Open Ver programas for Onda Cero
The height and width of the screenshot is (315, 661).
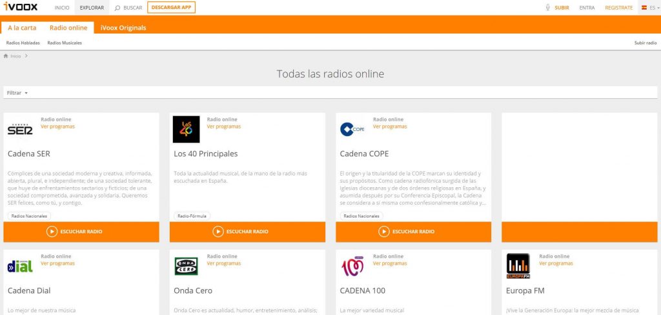pos(224,263)
